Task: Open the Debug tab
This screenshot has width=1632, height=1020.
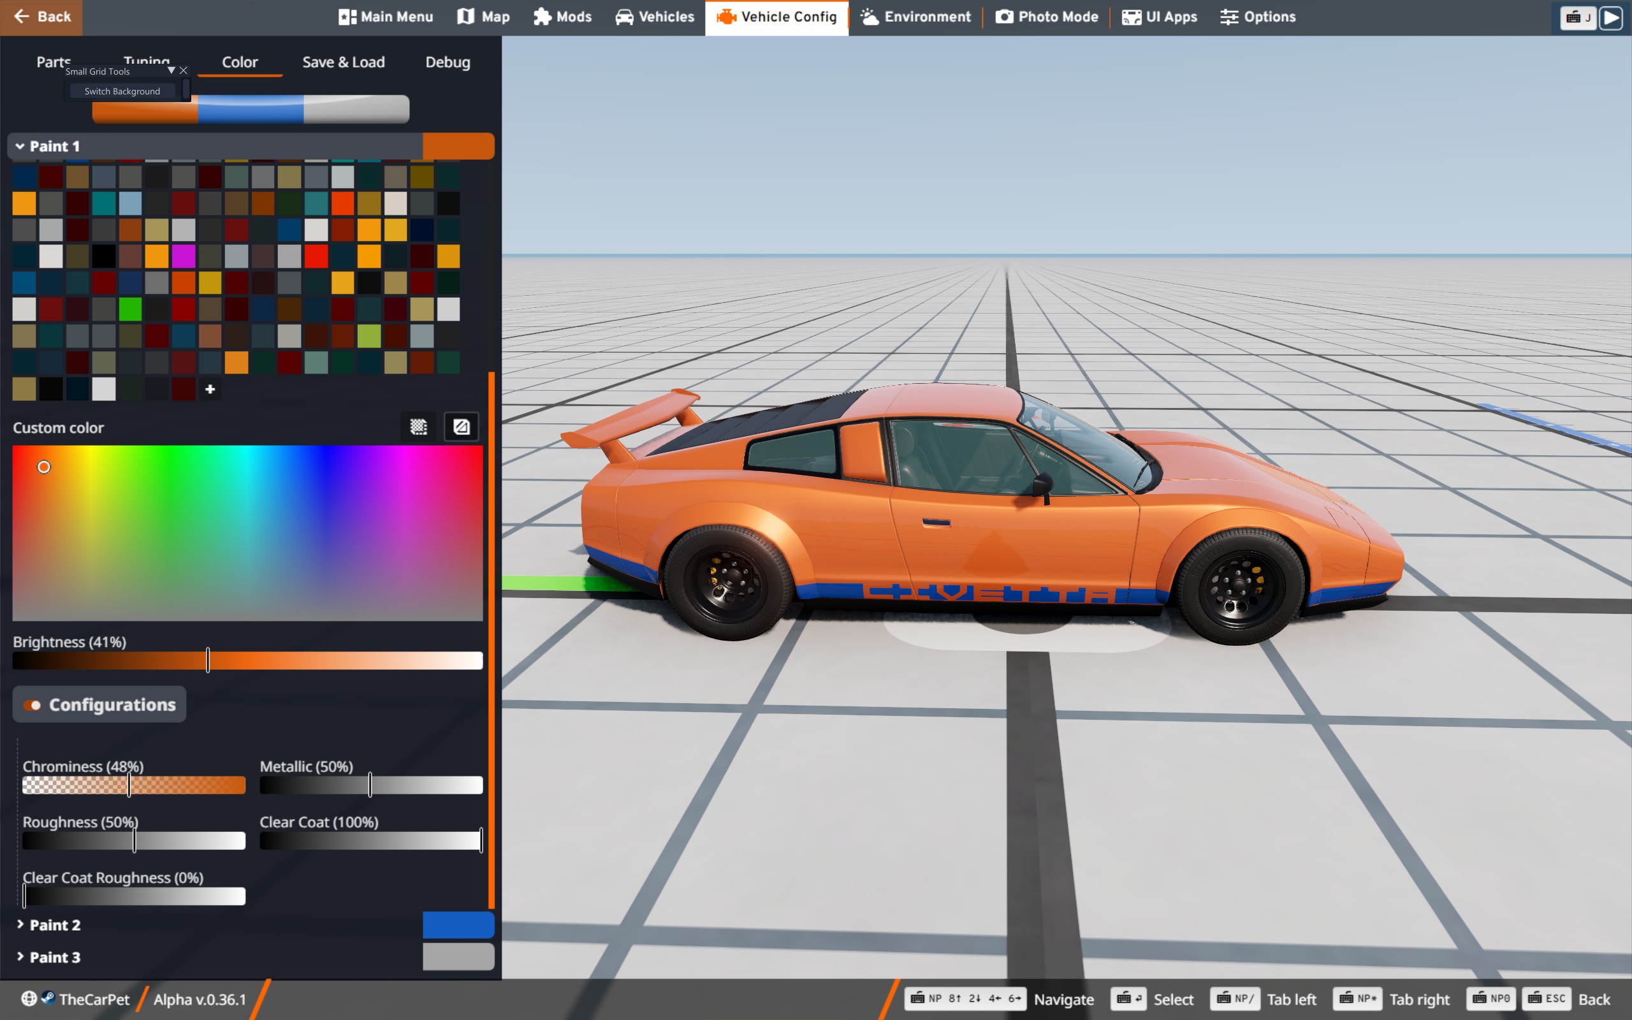Action: pos(447,62)
